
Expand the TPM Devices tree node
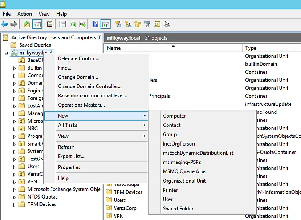[x=15, y=205]
